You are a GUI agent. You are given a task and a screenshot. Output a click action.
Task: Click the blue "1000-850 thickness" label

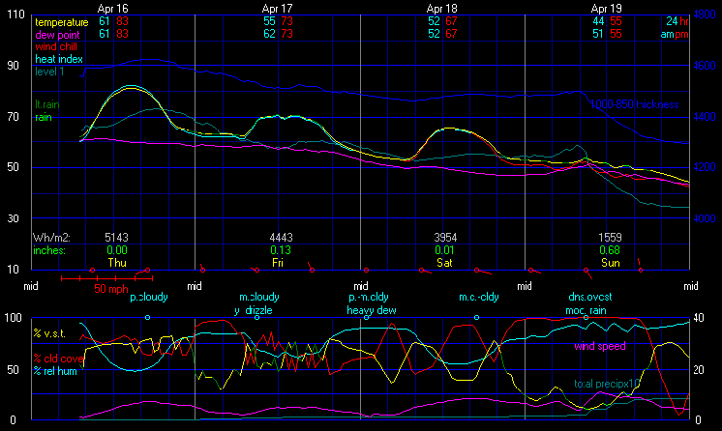(x=635, y=104)
